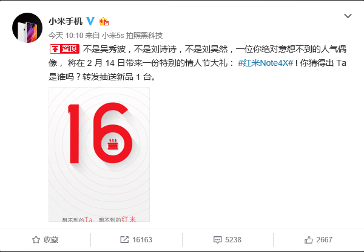Click the 小米5s 拍照黑科技 source link
This screenshot has height=252, width=364.
coord(132,36)
